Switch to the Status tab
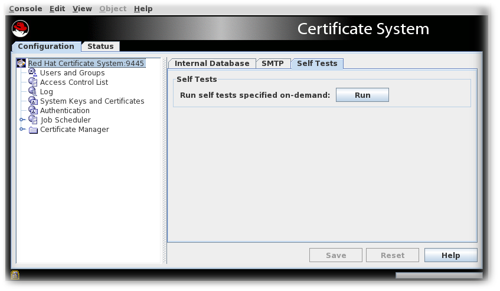This screenshot has width=500, height=291. coord(100,47)
